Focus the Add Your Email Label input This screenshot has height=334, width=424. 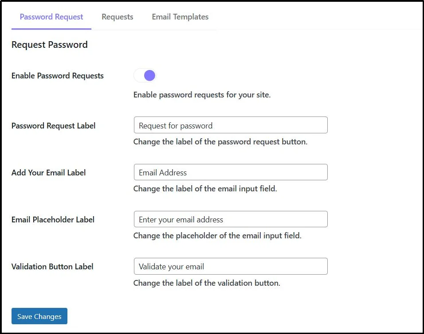pos(230,172)
